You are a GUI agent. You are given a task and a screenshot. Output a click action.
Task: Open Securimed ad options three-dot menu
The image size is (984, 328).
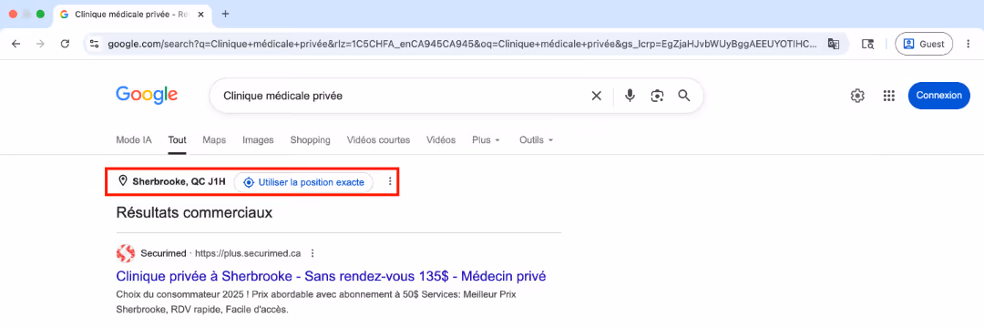tap(313, 253)
